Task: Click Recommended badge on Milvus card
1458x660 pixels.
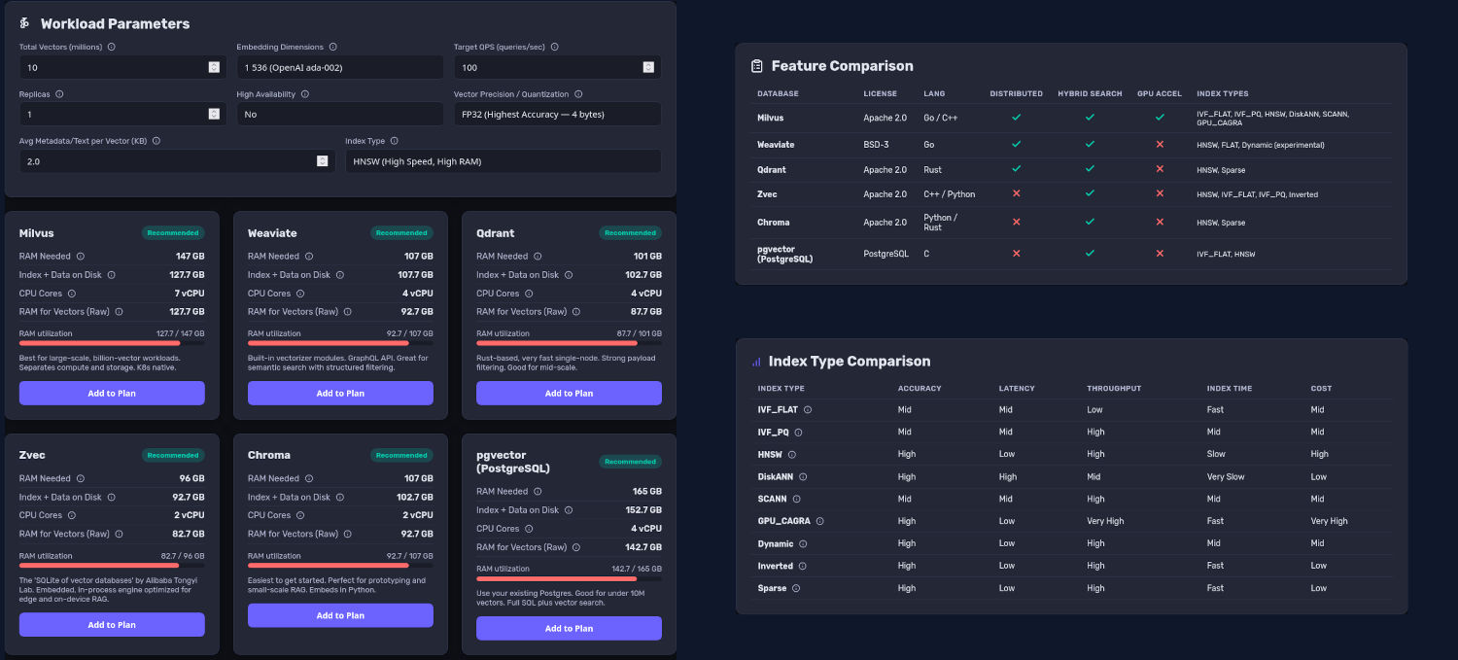Action: click(x=173, y=233)
